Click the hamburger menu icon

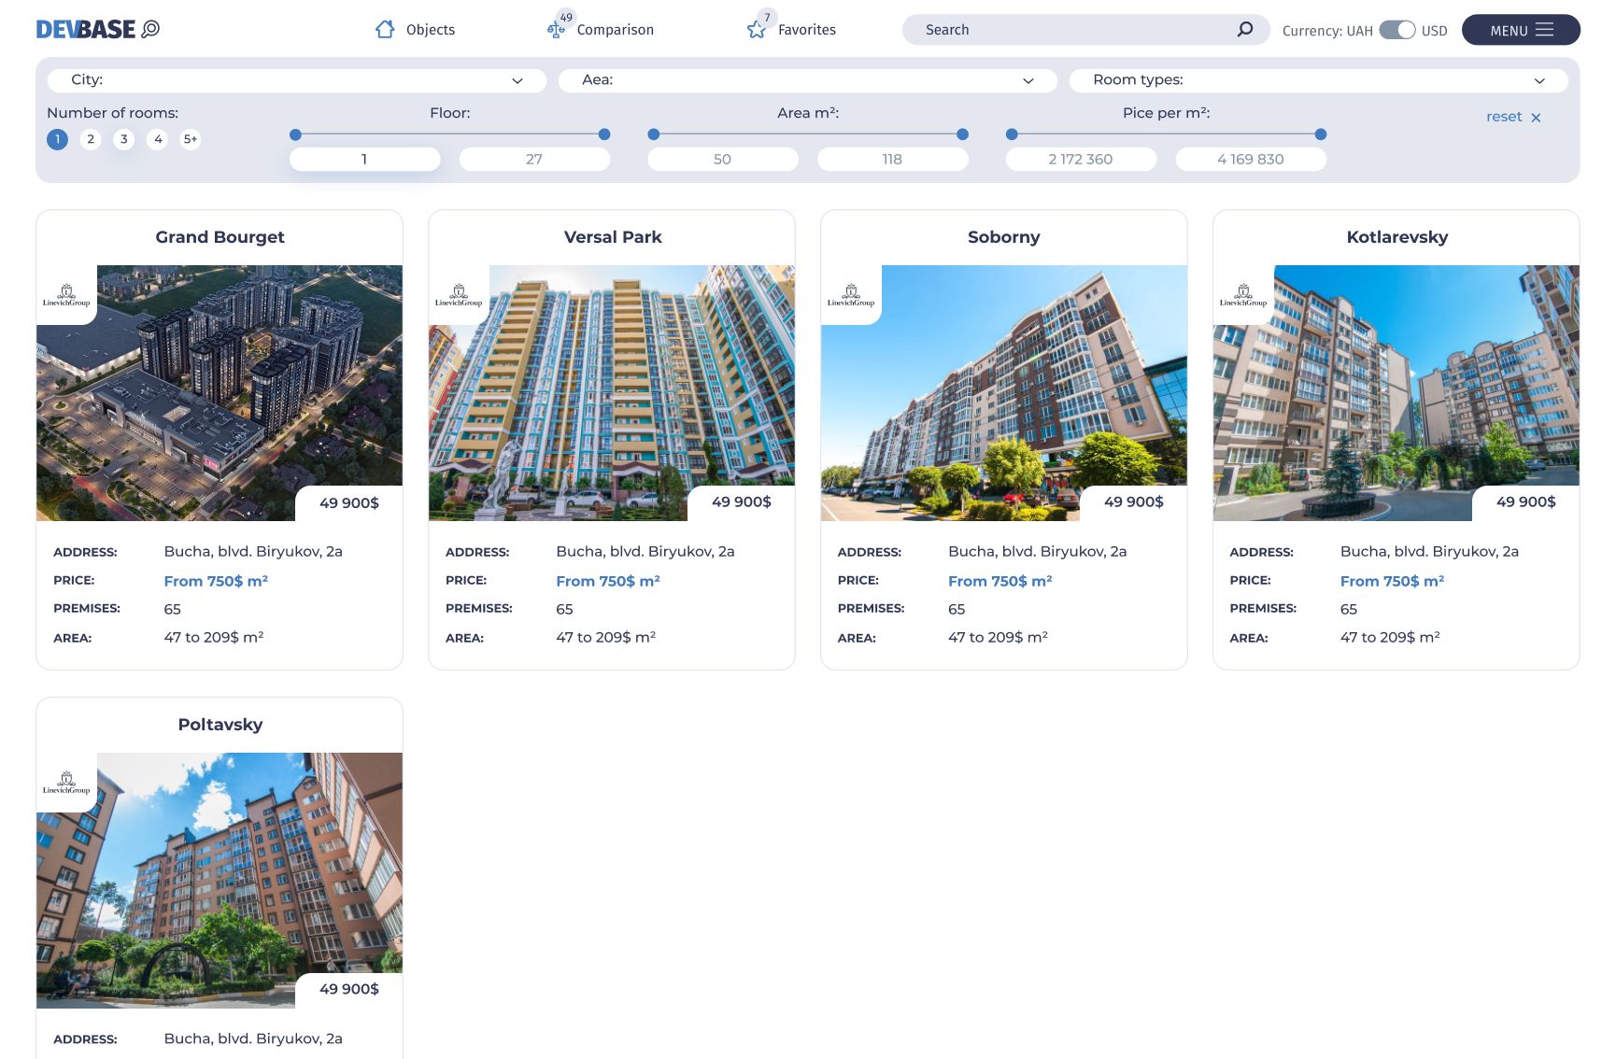[1545, 30]
